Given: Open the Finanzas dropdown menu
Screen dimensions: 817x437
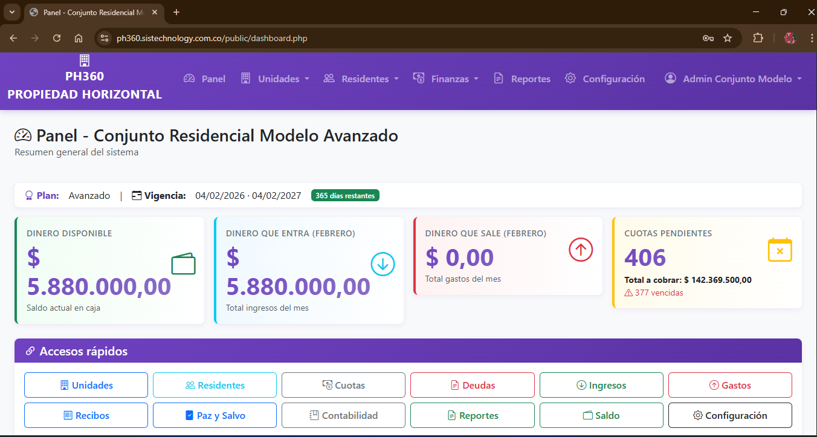Looking at the screenshot, I should [x=446, y=79].
